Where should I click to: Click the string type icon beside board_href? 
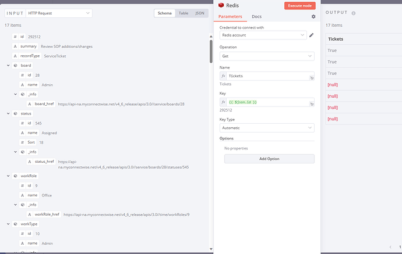point(30,104)
